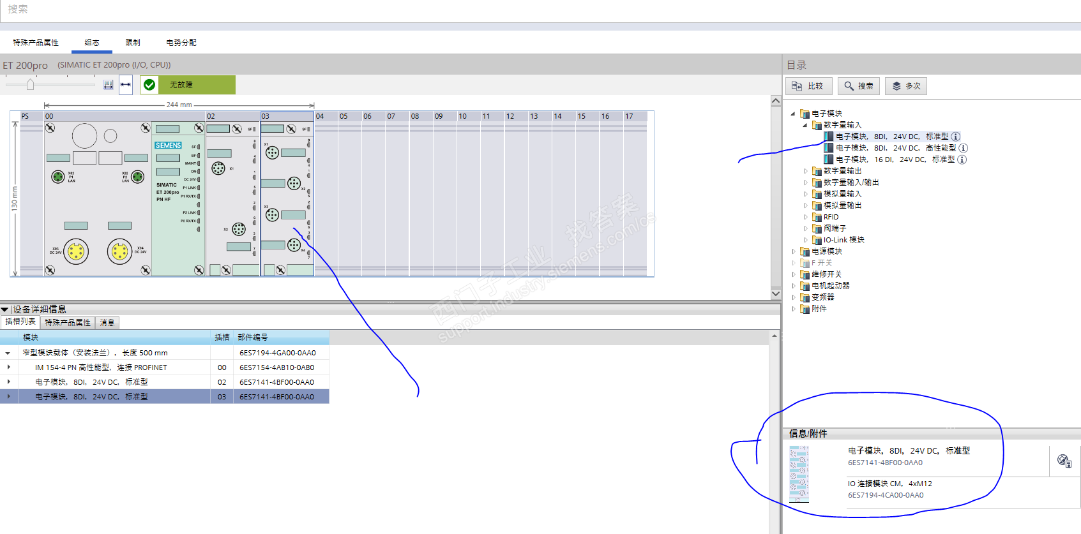The image size is (1081, 534).
Task: Click the search field at the top
Action: [540, 10]
